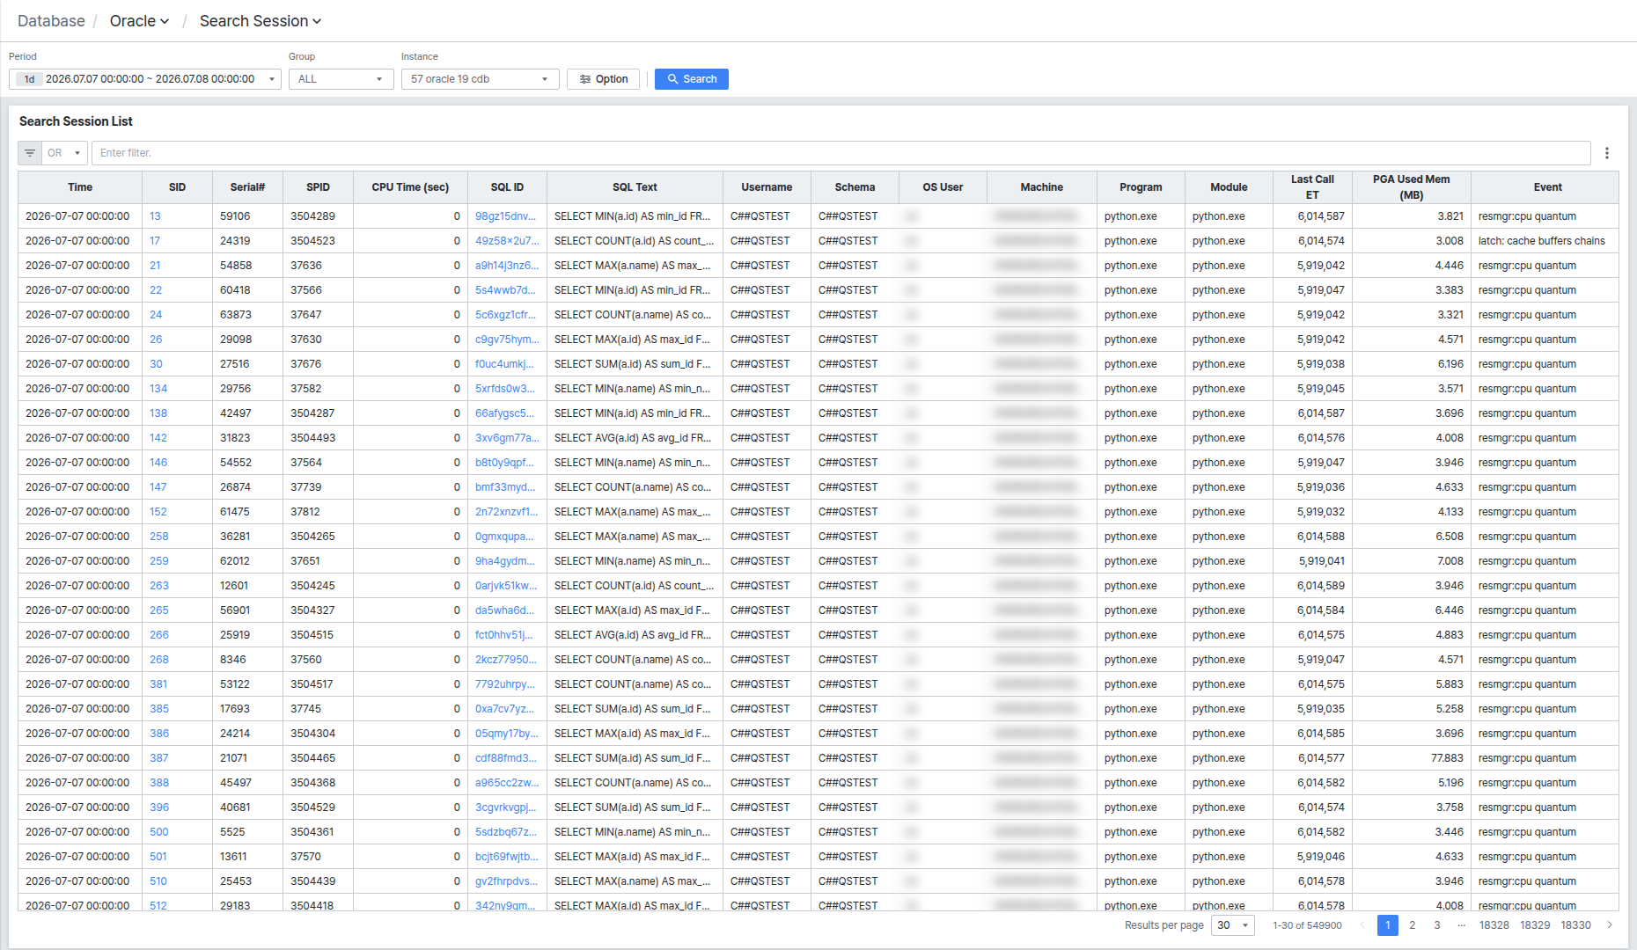The height and width of the screenshot is (950, 1637).
Task: Jump to page 18328
Action: pos(1494,925)
